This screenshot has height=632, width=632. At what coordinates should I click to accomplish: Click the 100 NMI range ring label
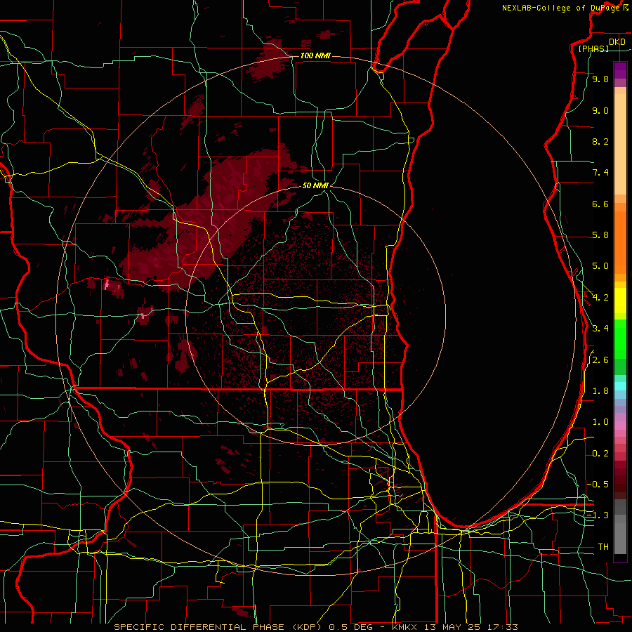(315, 55)
